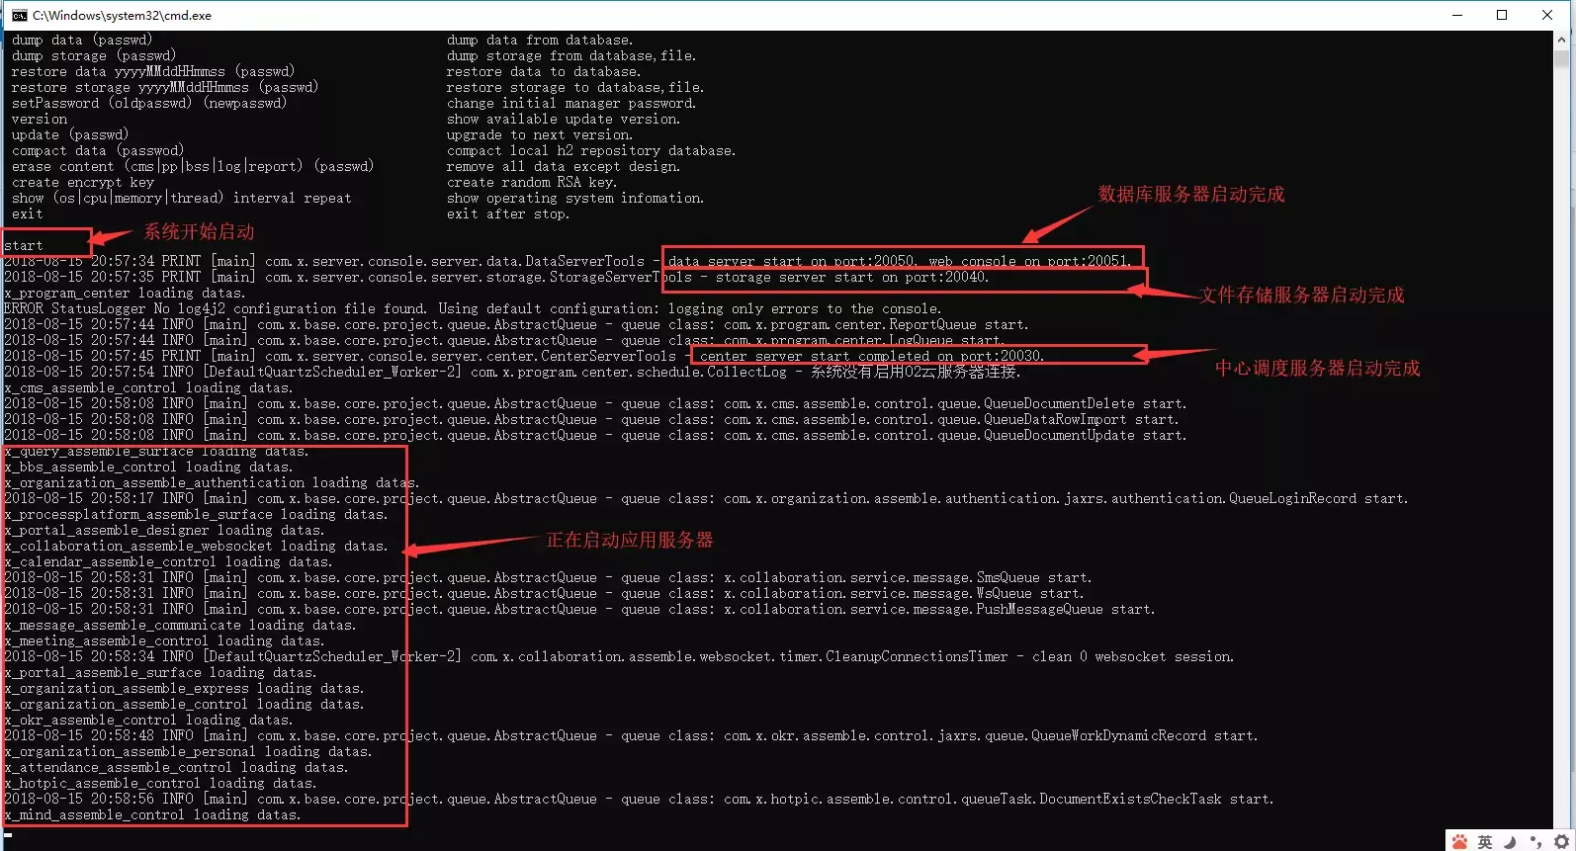Click the 'exit' command text
The height and width of the screenshot is (851, 1576).
point(28,214)
